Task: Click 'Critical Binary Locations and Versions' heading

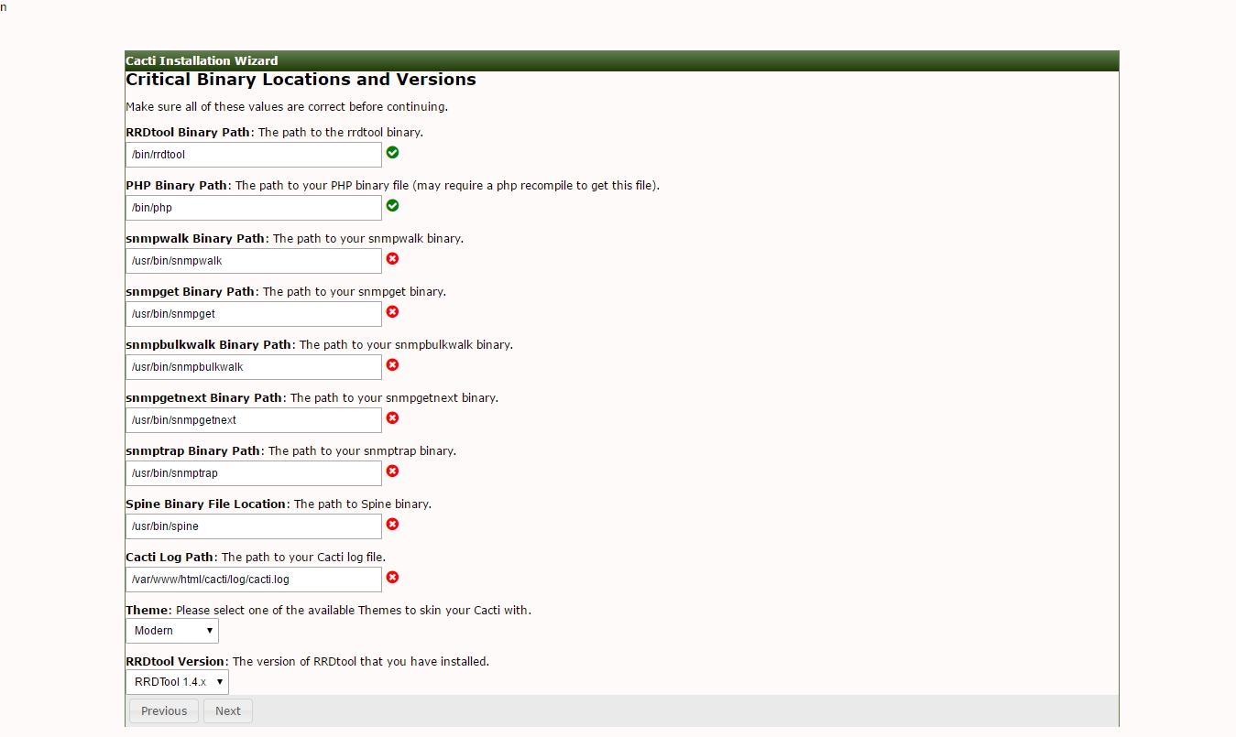Action: (301, 80)
